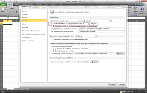Click the zoom out minus button
This screenshot has height=93, width=147.
[132, 92]
